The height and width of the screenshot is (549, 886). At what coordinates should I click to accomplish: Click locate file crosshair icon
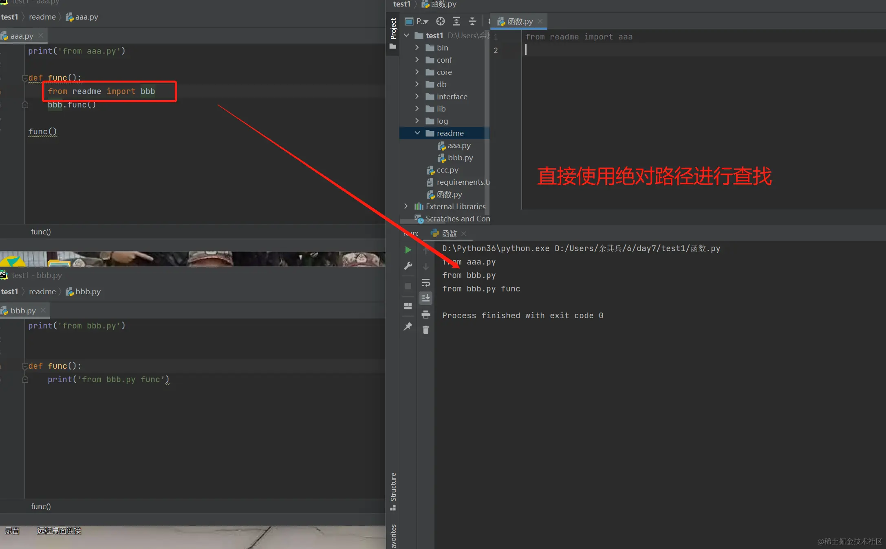[x=441, y=21]
